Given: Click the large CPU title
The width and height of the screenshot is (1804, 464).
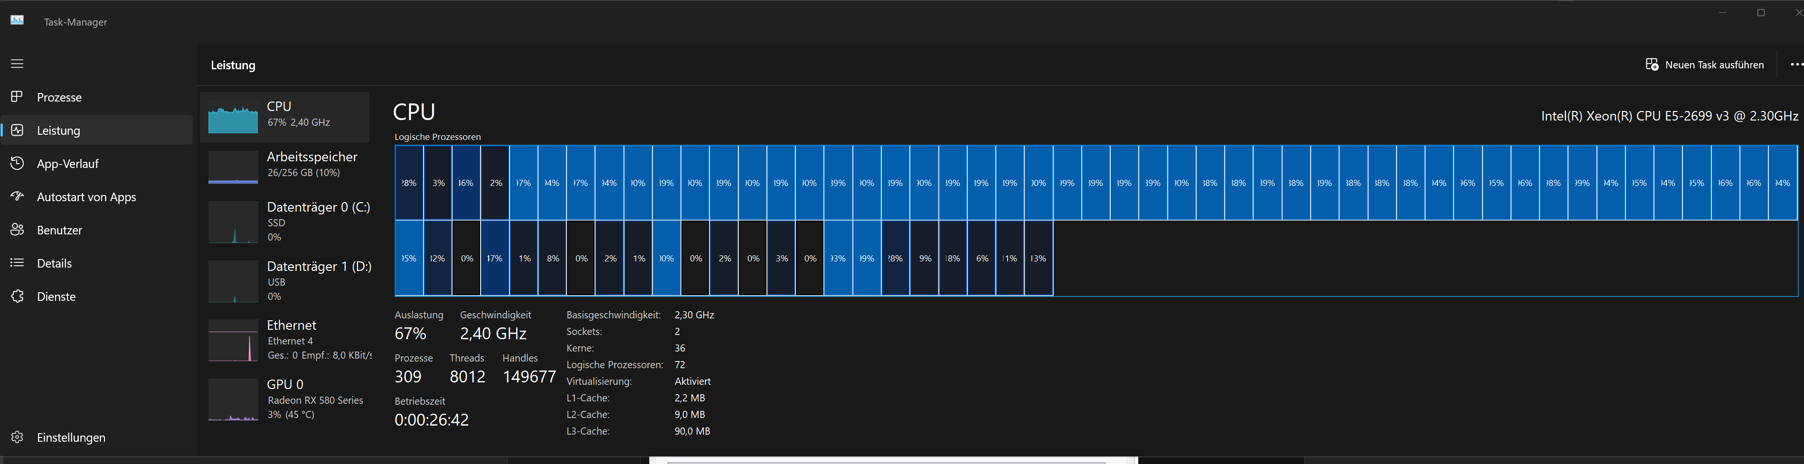Looking at the screenshot, I should [414, 112].
